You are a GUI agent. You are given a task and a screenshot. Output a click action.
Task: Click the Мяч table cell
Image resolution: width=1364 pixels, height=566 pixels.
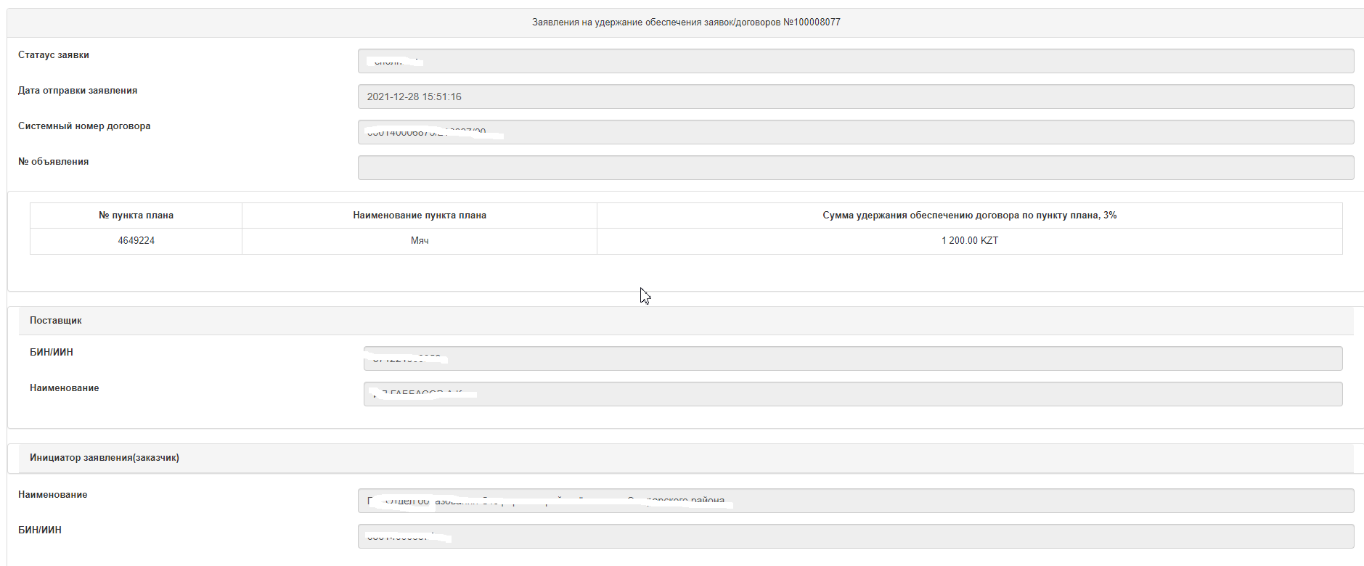pos(420,241)
